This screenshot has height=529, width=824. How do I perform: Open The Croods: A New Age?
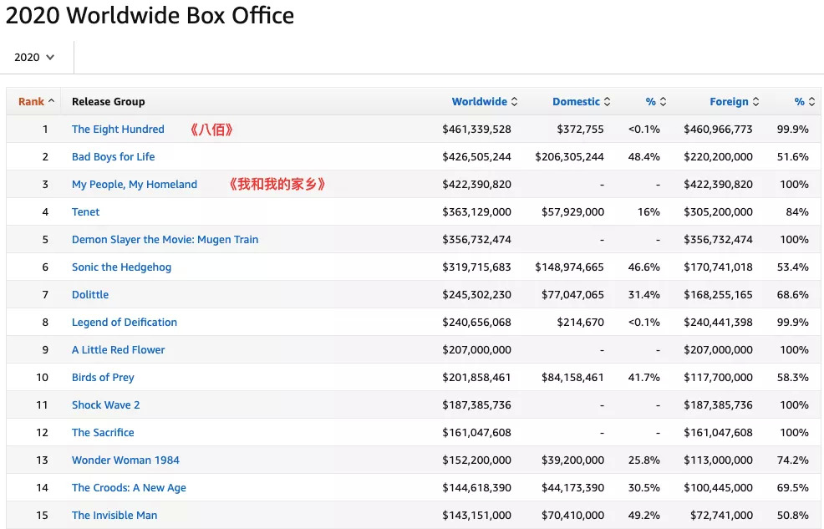pos(129,488)
